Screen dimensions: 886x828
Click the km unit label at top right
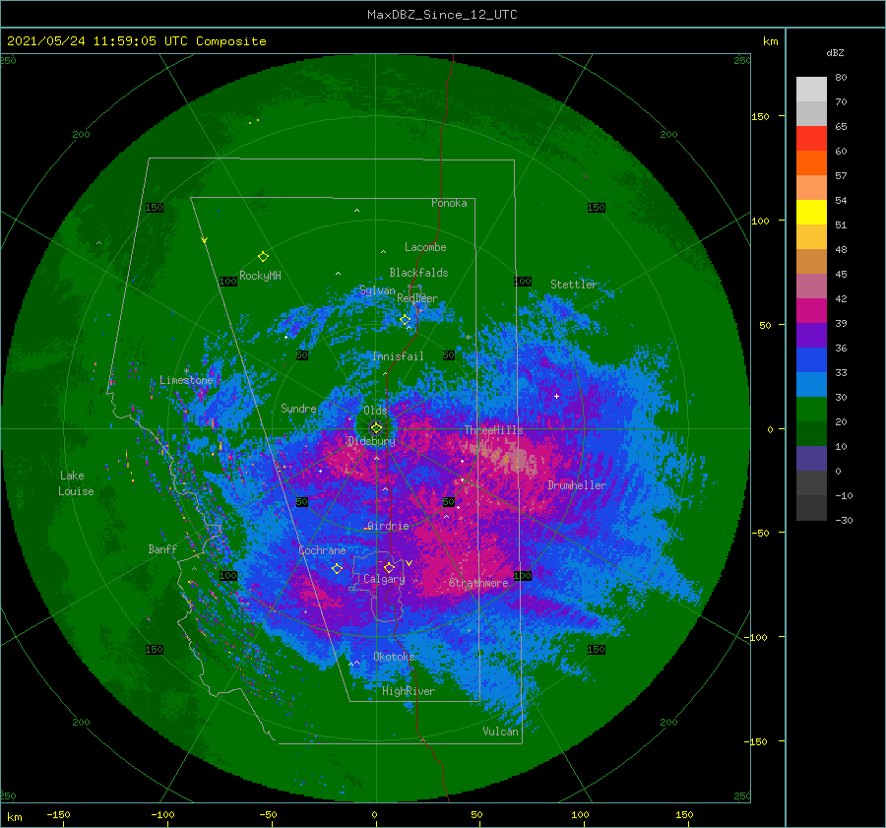point(770,41)
